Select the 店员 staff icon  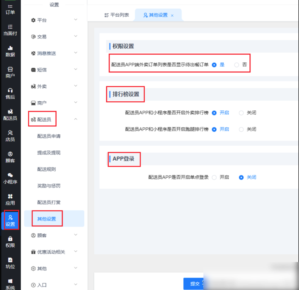[10, 136]
